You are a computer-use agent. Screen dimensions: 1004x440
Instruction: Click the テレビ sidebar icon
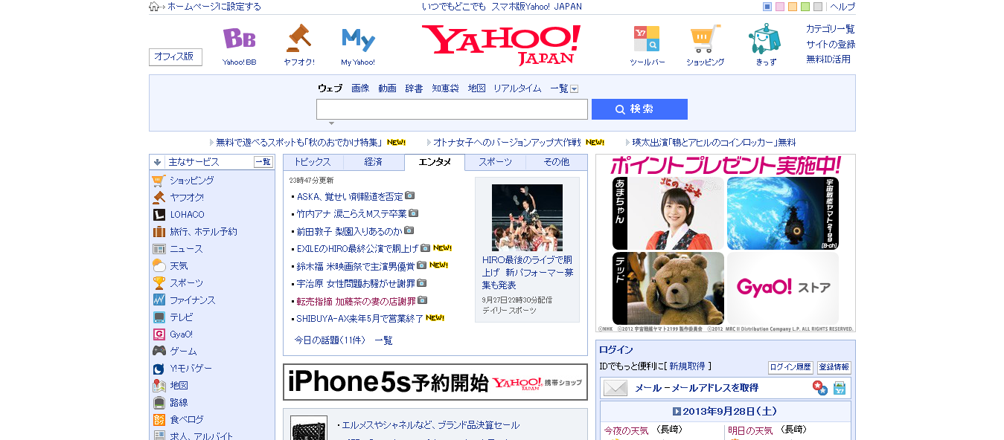[159, 317]
